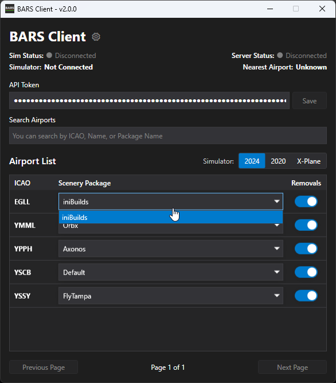Screen dimensions: 336x383
Task: Switch simulator to 2020
Action: pyautogui.click(x=278, y=161)
